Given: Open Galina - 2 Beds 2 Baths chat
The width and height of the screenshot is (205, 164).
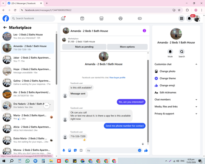Looking at the screenshot, I should 28,82.
